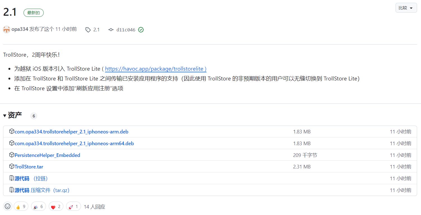Viewport: 421px width, 215px height.
Task: Click zip file icon for 源代码 (拉链)
Action: (11, 178)
